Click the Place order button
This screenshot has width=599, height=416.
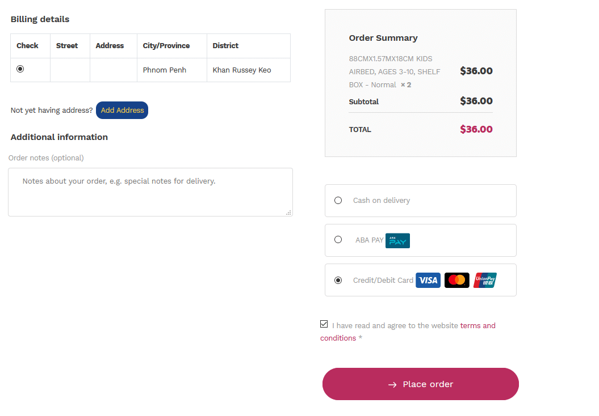421,384
